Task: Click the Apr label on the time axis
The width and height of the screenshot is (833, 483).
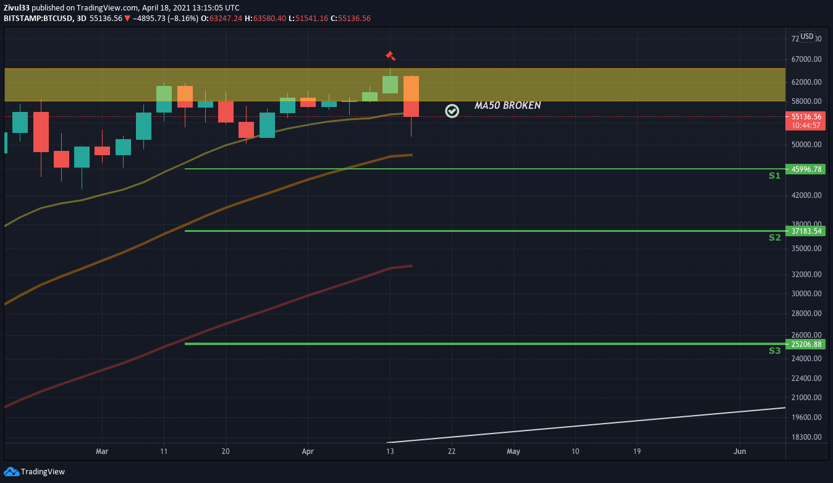Action: tap(308, 451)
